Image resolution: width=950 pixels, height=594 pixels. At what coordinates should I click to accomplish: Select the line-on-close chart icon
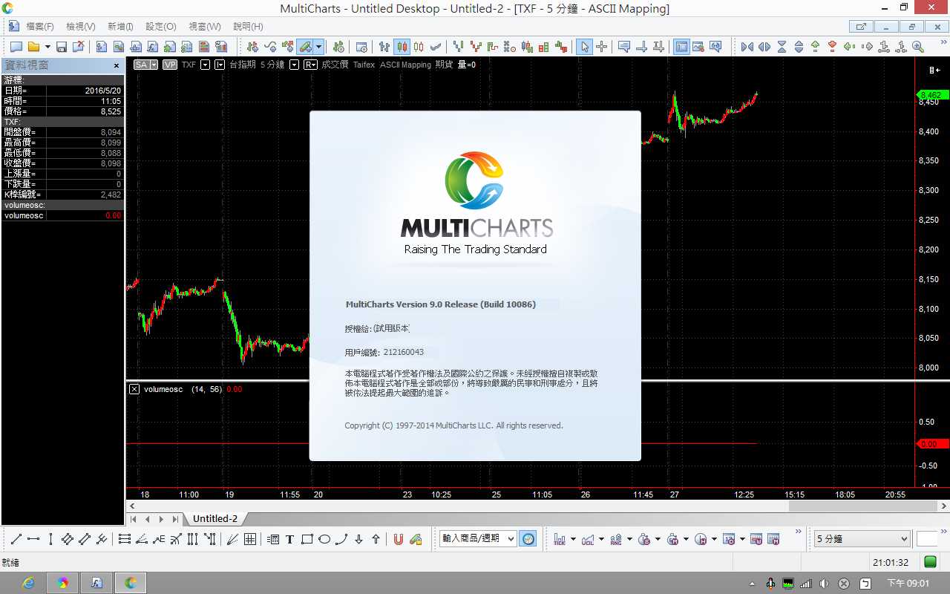[436, 47]
